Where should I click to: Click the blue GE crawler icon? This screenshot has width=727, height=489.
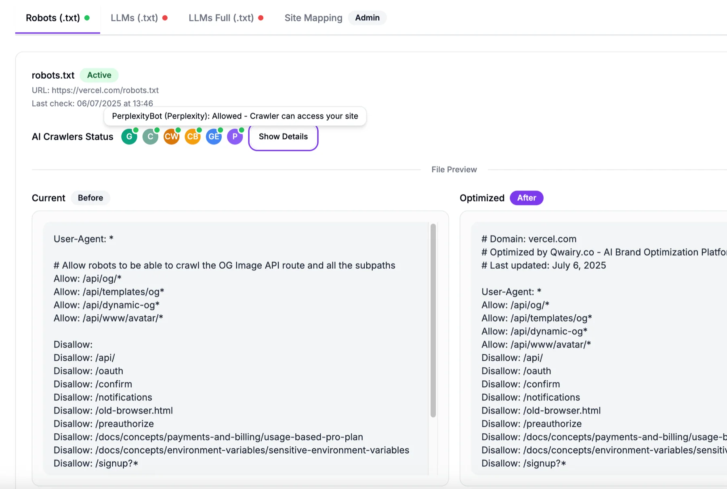pos(214,137)
